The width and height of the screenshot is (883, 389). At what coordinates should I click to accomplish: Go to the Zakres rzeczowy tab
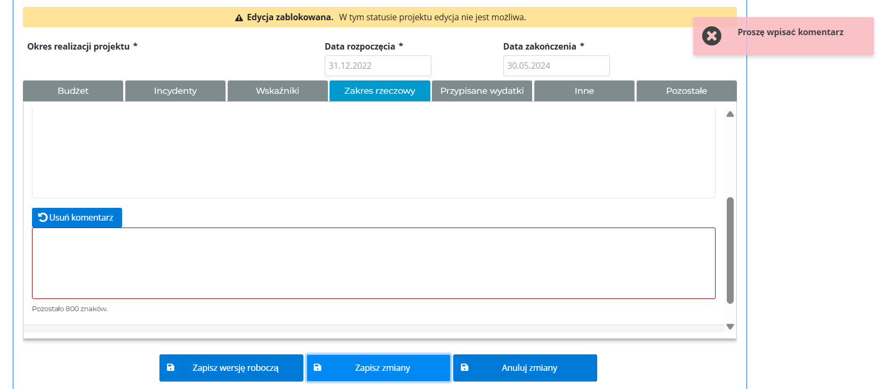coord(380,91)
